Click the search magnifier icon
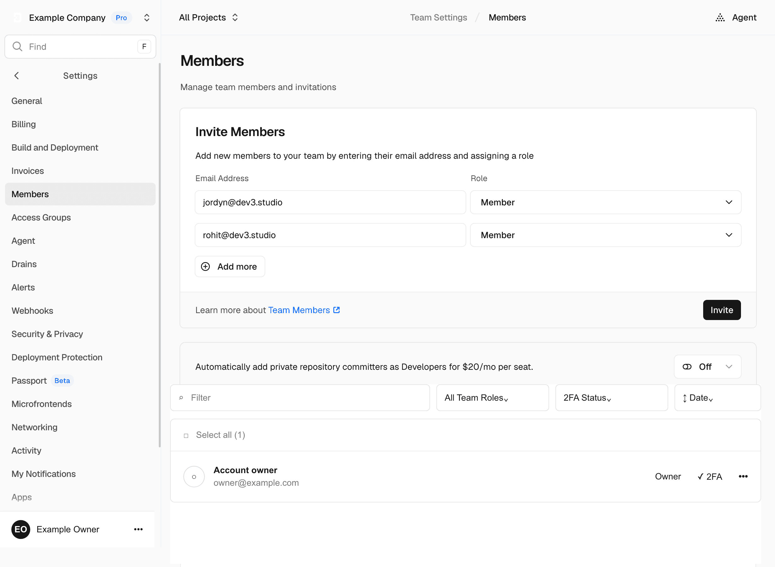775x567 pixels. pyautogui.click(x=17, y=46)
